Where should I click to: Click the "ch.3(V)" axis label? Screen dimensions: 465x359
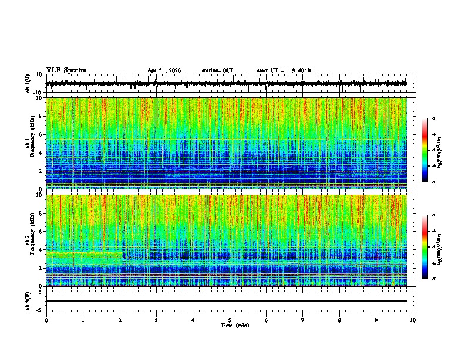pos(28,301)
